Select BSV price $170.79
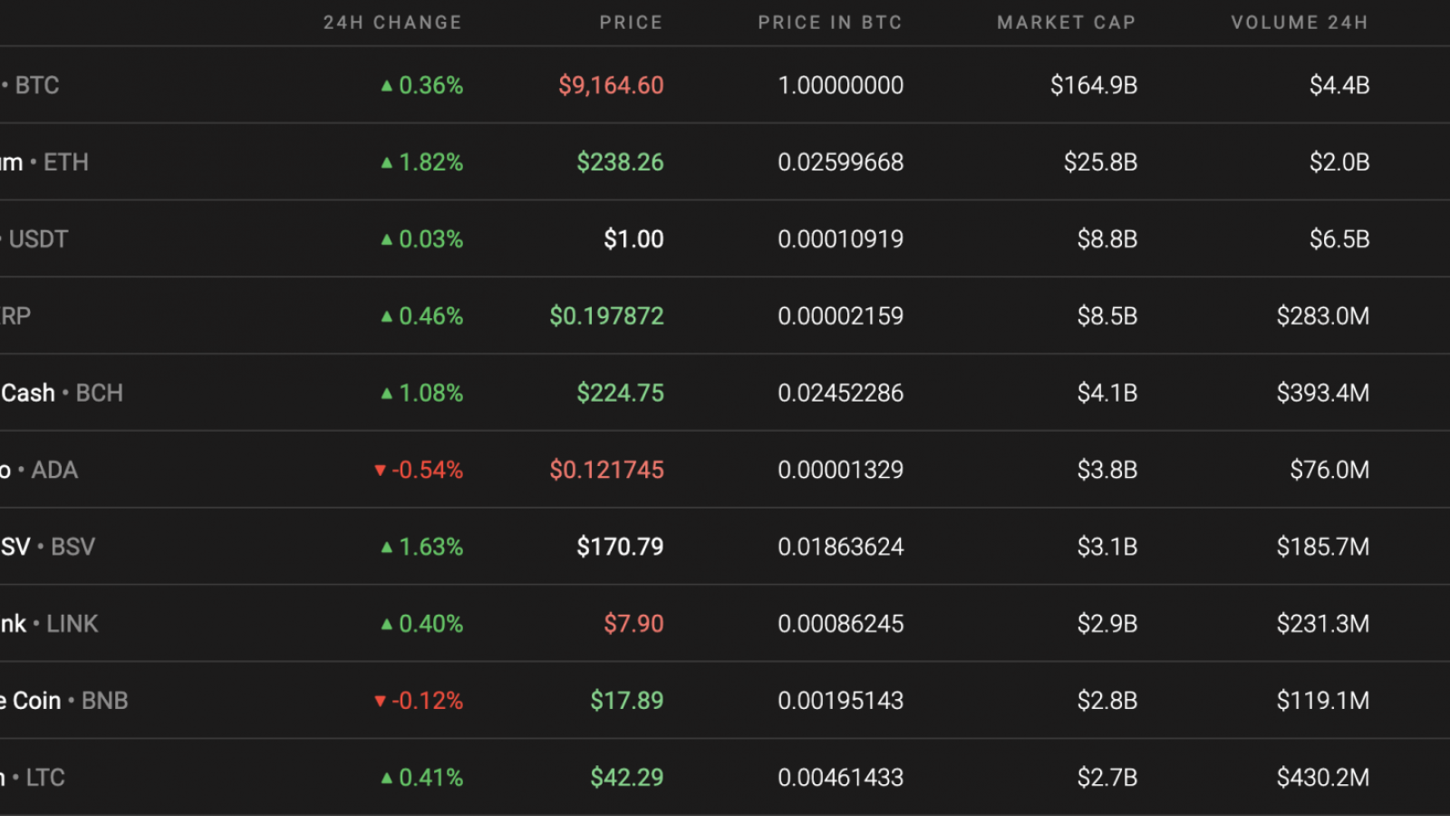This screenshot has width=1450, height=816. pos(621,547)
